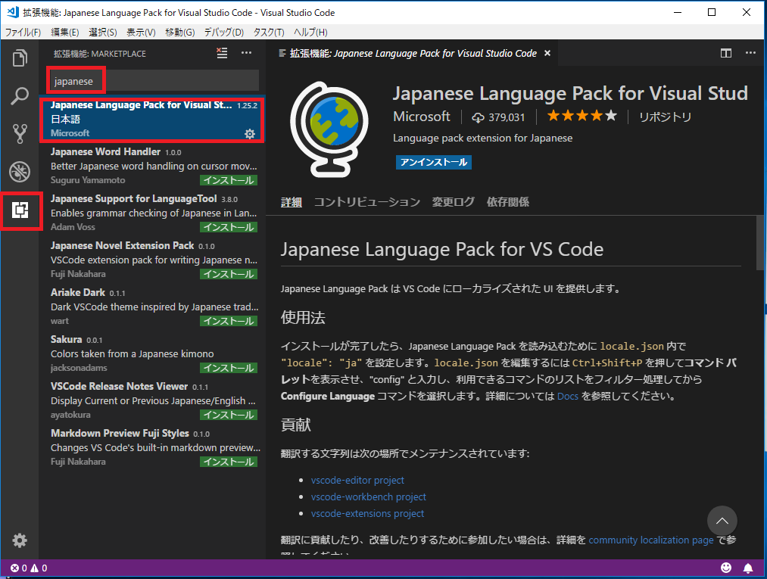Image resolution: width=767 pixels, height=579 pixels.
Task: Open Marketplace panel more actions ellipsis
Action: pyautogui.click(x=246, y=53)
